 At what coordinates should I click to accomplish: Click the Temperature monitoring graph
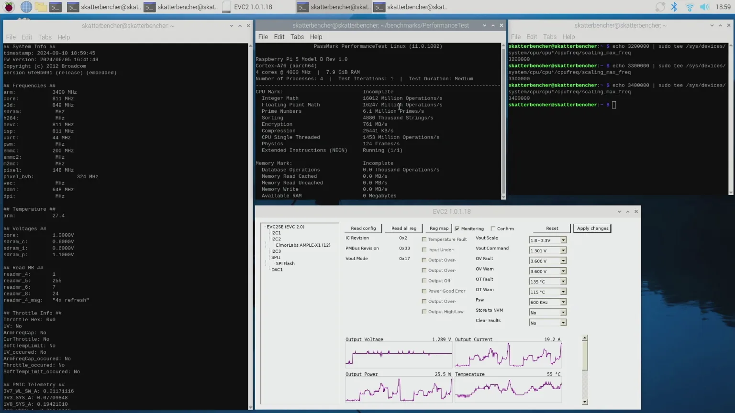coord(508,390)
